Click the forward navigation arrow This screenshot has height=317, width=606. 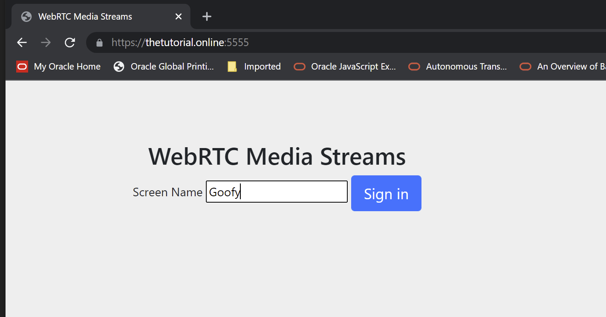coord(46,43)
